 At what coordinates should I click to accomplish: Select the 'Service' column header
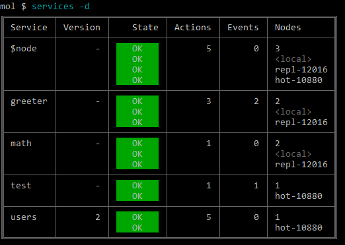29,28
